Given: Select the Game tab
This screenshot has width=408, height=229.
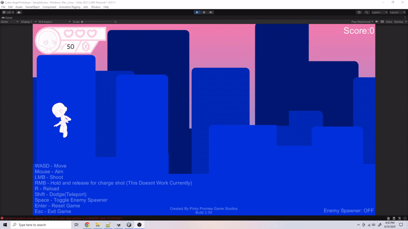Looking at the screenshot, I should point(7,17).
